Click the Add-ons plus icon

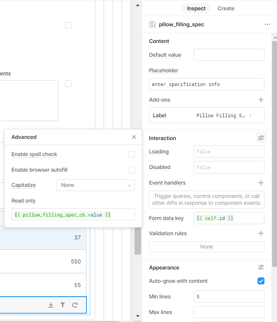(261, 100)
